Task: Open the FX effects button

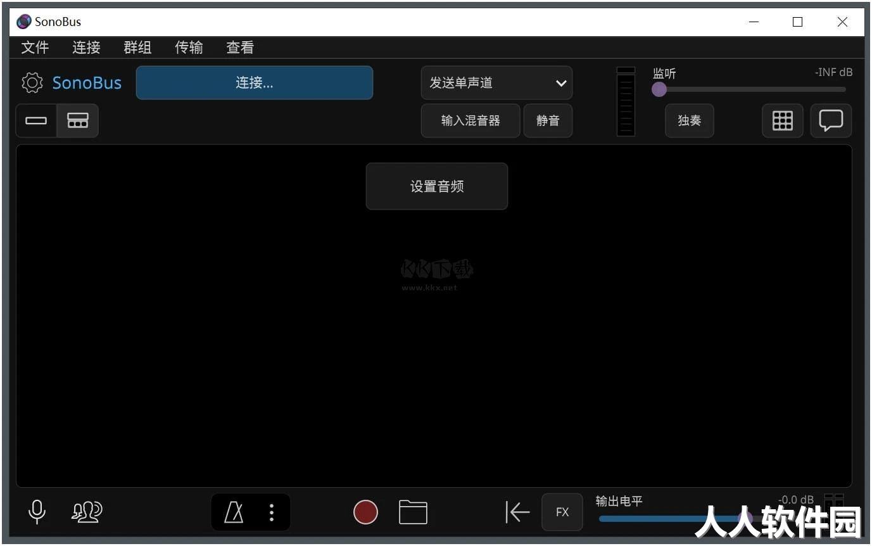Action: (x=562, y=512)
